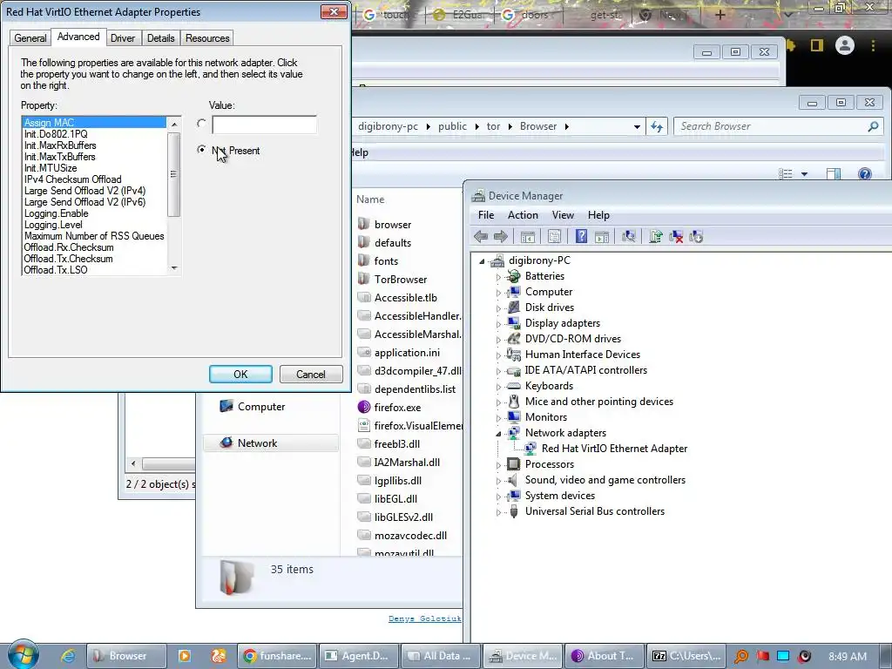Launch Internet Explorer from the taskbar
This screenshot has height=669, width=892.
pyautogui.click(x=68, y=656)
